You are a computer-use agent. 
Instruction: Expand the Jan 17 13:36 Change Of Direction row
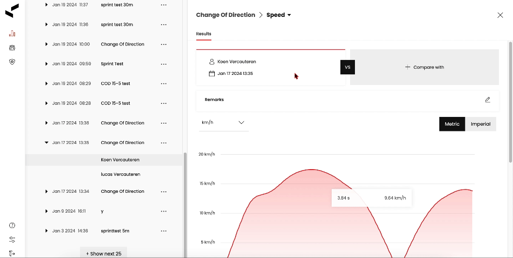(x=46, y=123)
